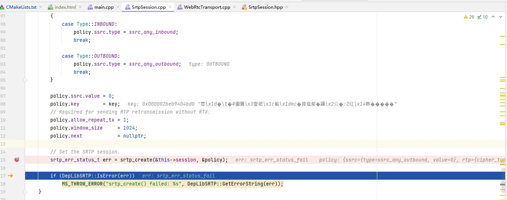Close the WebRtcTransport.cpp tab
The width and height of the screenshot is (507, 200).
234,7
